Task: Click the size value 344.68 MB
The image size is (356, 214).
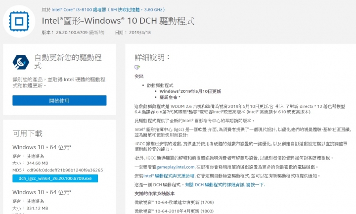Action: point(37,163)
